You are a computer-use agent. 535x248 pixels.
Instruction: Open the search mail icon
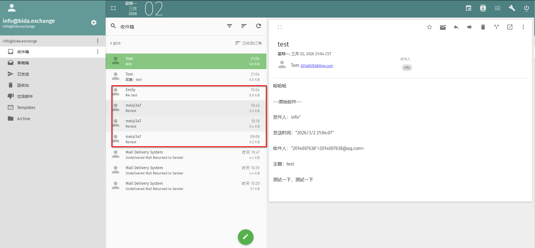coord(113,26)
